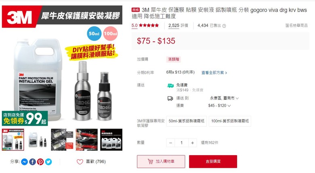
Task: Share product on Facebook icon
Action: 33,162
